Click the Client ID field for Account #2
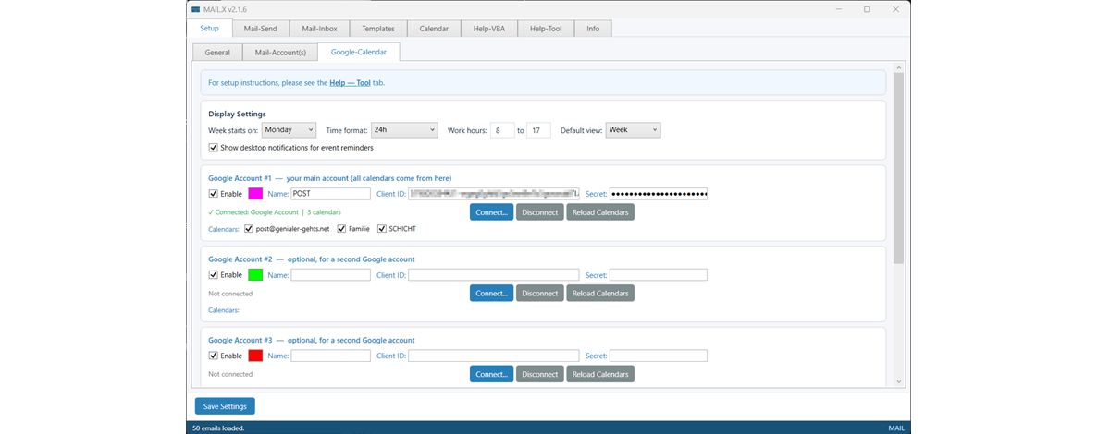 [494, 274]
